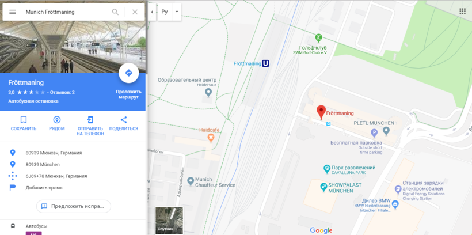Click the Ру input language button

[165, 12]
